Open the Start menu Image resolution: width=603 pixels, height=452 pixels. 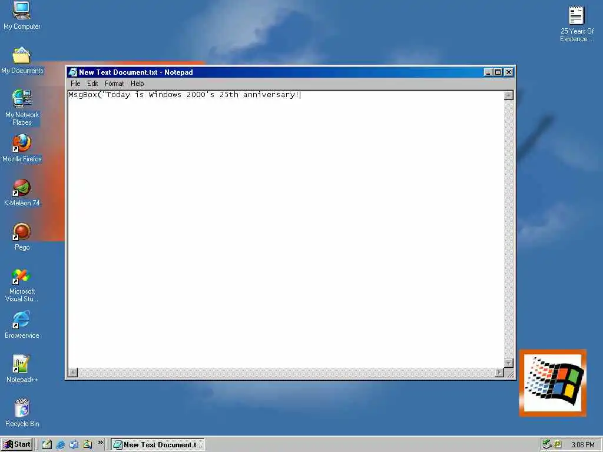(16, 445)
